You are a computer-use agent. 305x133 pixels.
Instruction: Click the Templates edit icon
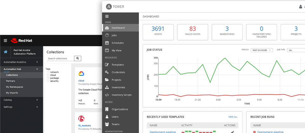(107, 65)
